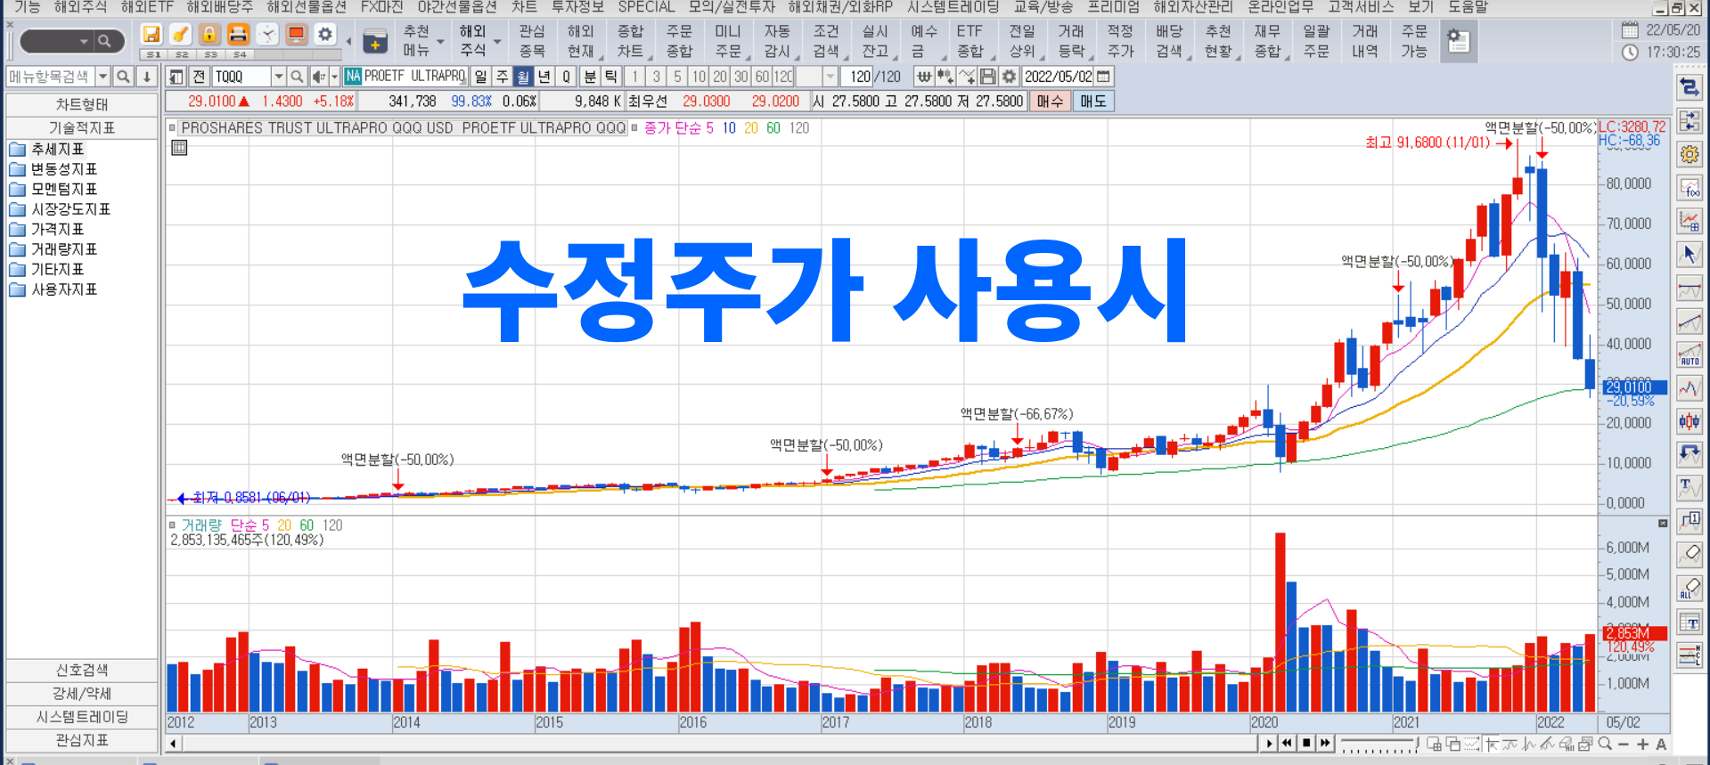Viewport: 1710px width, 765px height.
Task: Select weekly period 주 button
Action: 502,77
